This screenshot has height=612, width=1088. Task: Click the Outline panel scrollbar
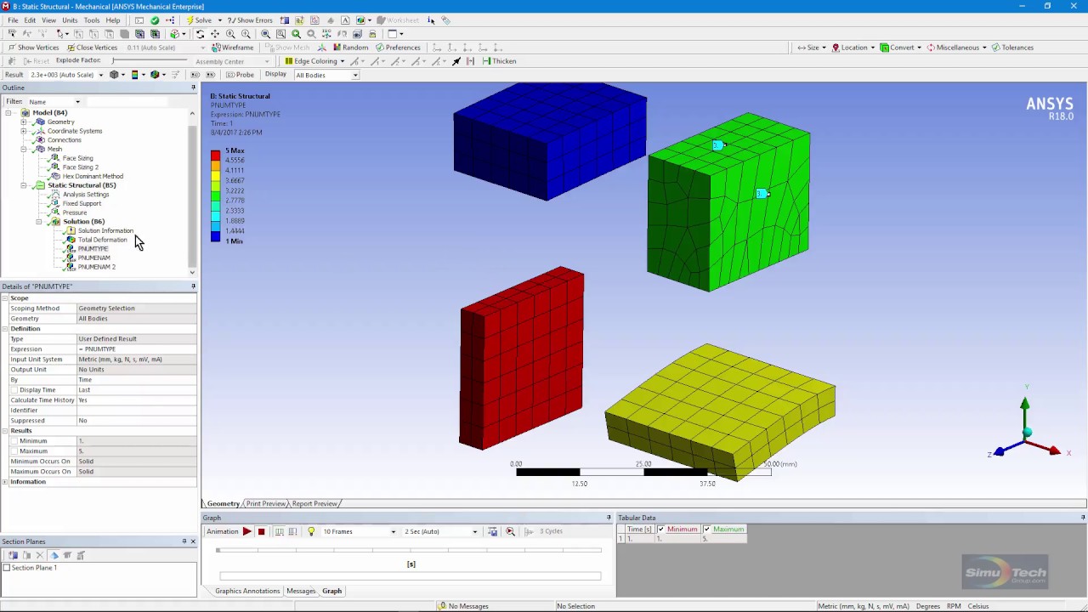(192, 195)
